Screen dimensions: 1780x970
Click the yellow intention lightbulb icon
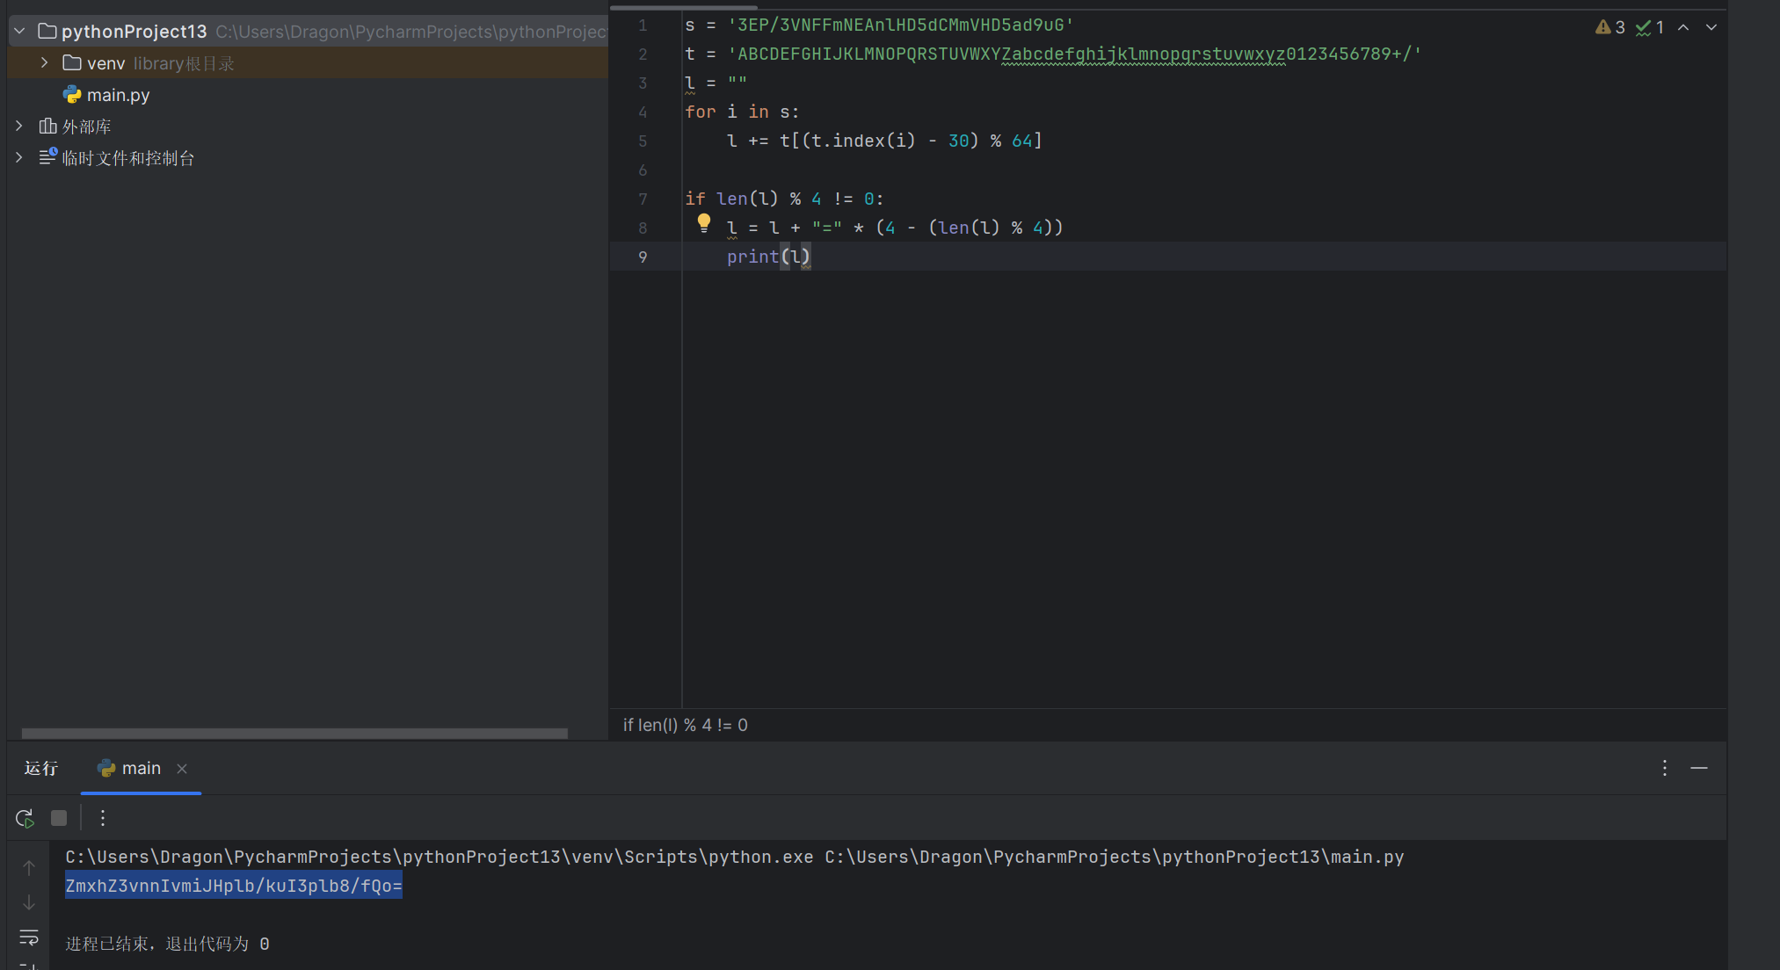pos(703,223)
